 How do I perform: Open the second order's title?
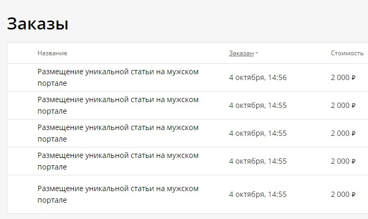pyautogui.click(x=118, y=105)
